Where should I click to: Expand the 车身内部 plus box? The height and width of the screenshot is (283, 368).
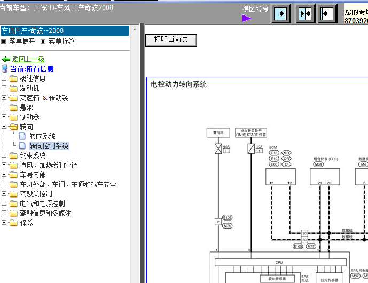[4, 175]
